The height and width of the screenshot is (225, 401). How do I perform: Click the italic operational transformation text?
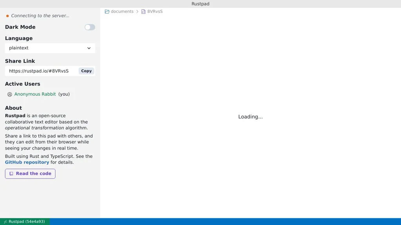coord(34,128)
